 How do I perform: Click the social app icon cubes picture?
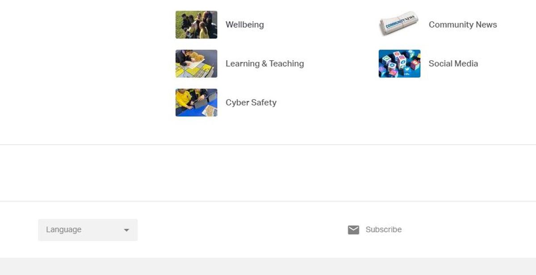coord(399,63)
